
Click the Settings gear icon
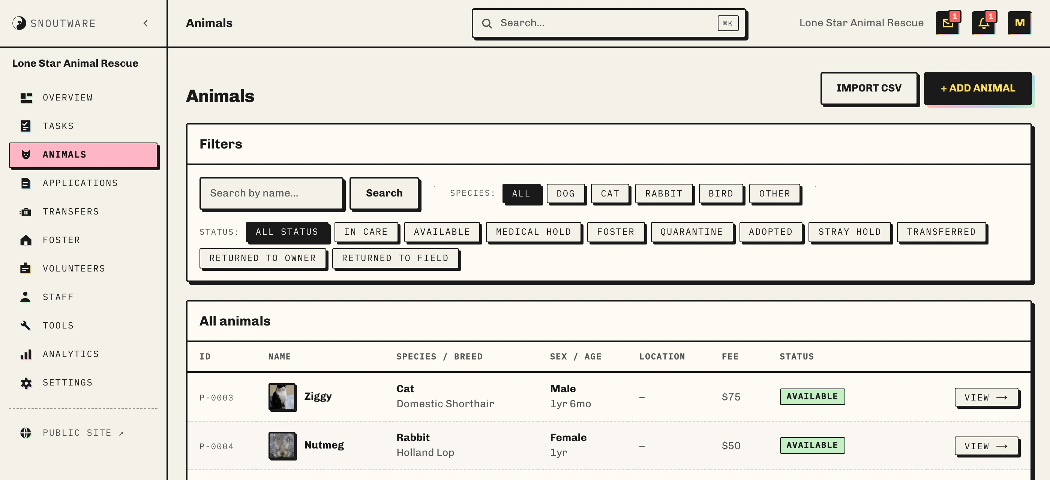(x=26, y=382)
